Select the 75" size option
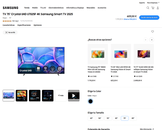 tap(125, 118)
